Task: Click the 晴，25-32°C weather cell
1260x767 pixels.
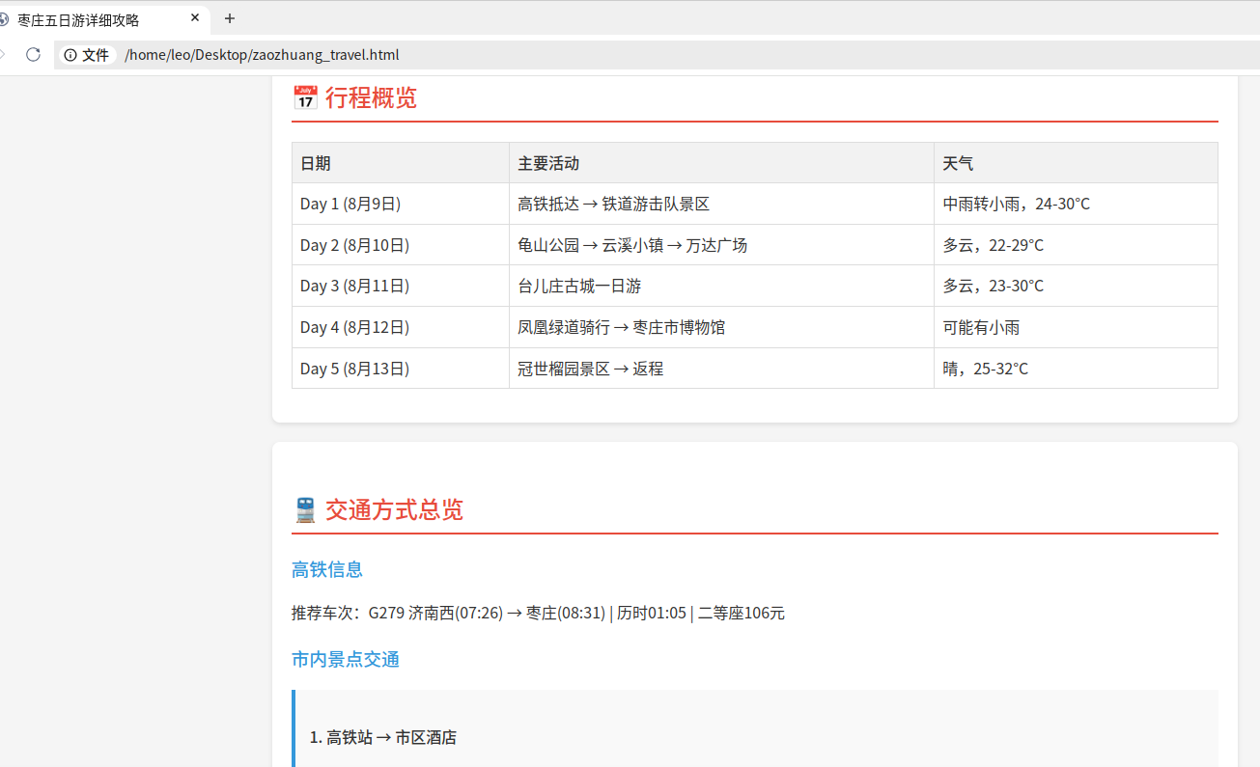Action: coord(1076,369)
